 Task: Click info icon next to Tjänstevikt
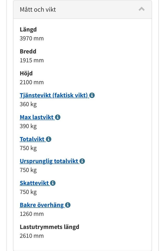coord(92,95)
